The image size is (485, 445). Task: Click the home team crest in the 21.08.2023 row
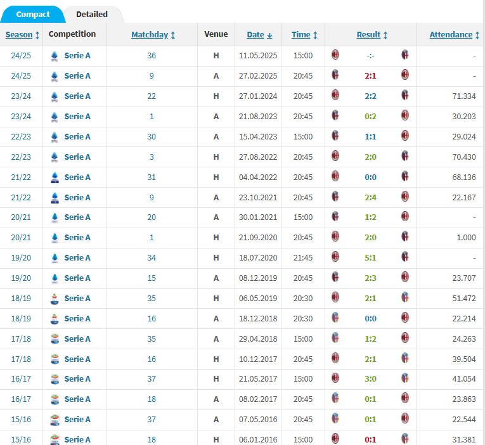point(335,115)
